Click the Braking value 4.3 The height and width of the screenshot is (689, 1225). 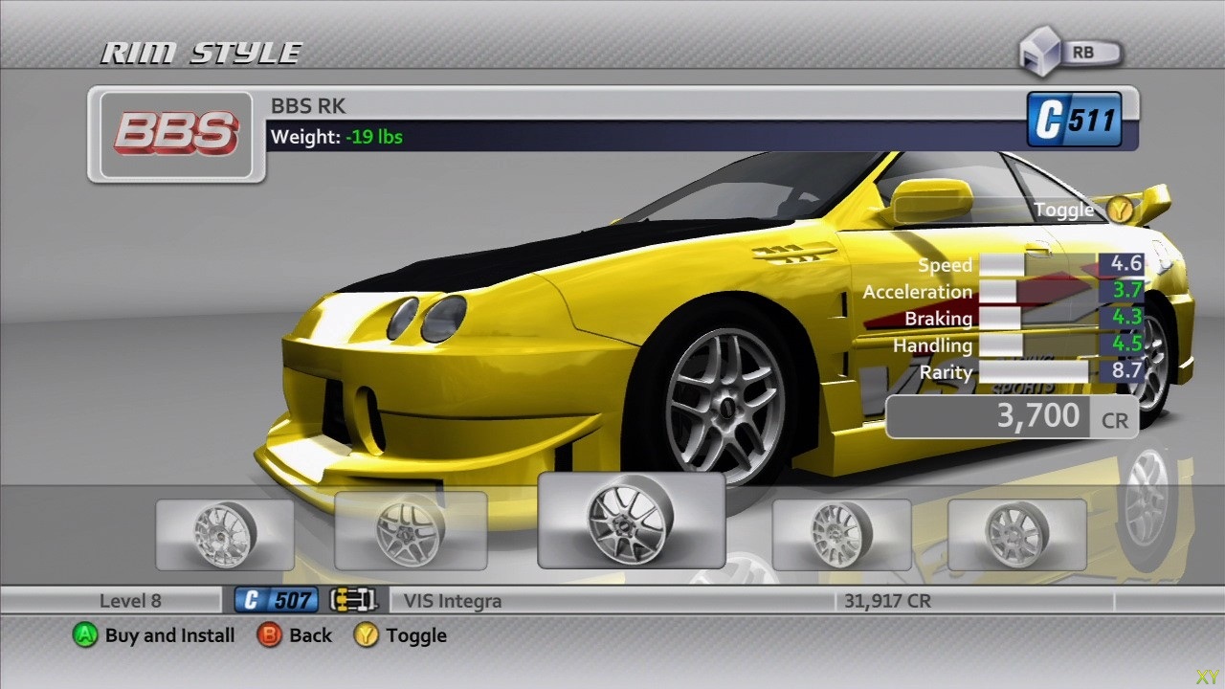[1126, 319]
